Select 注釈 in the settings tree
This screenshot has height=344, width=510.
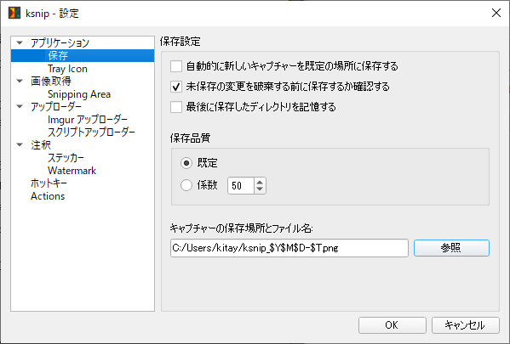click(x=41, y=144)
